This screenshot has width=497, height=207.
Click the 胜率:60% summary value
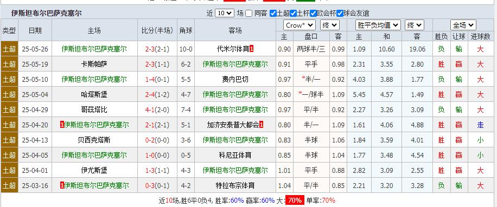(230, 200)
